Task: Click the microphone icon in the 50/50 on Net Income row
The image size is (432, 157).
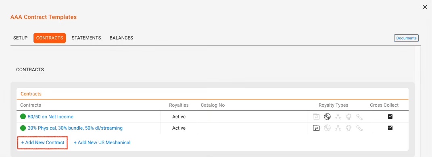Action: pos(359,117)
